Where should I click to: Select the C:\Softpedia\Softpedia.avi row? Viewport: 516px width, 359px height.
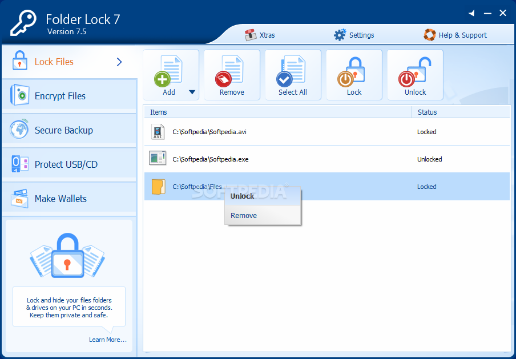tap(326, 132)
